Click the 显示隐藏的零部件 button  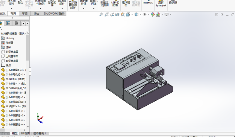coord(73,5)
